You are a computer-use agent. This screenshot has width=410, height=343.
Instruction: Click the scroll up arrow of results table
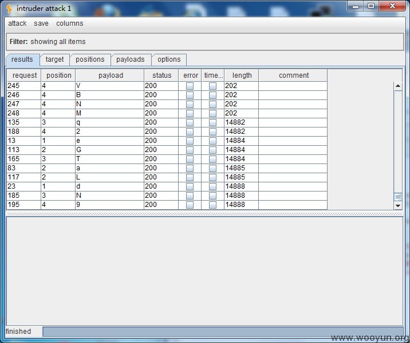click(x=398, y=86)
